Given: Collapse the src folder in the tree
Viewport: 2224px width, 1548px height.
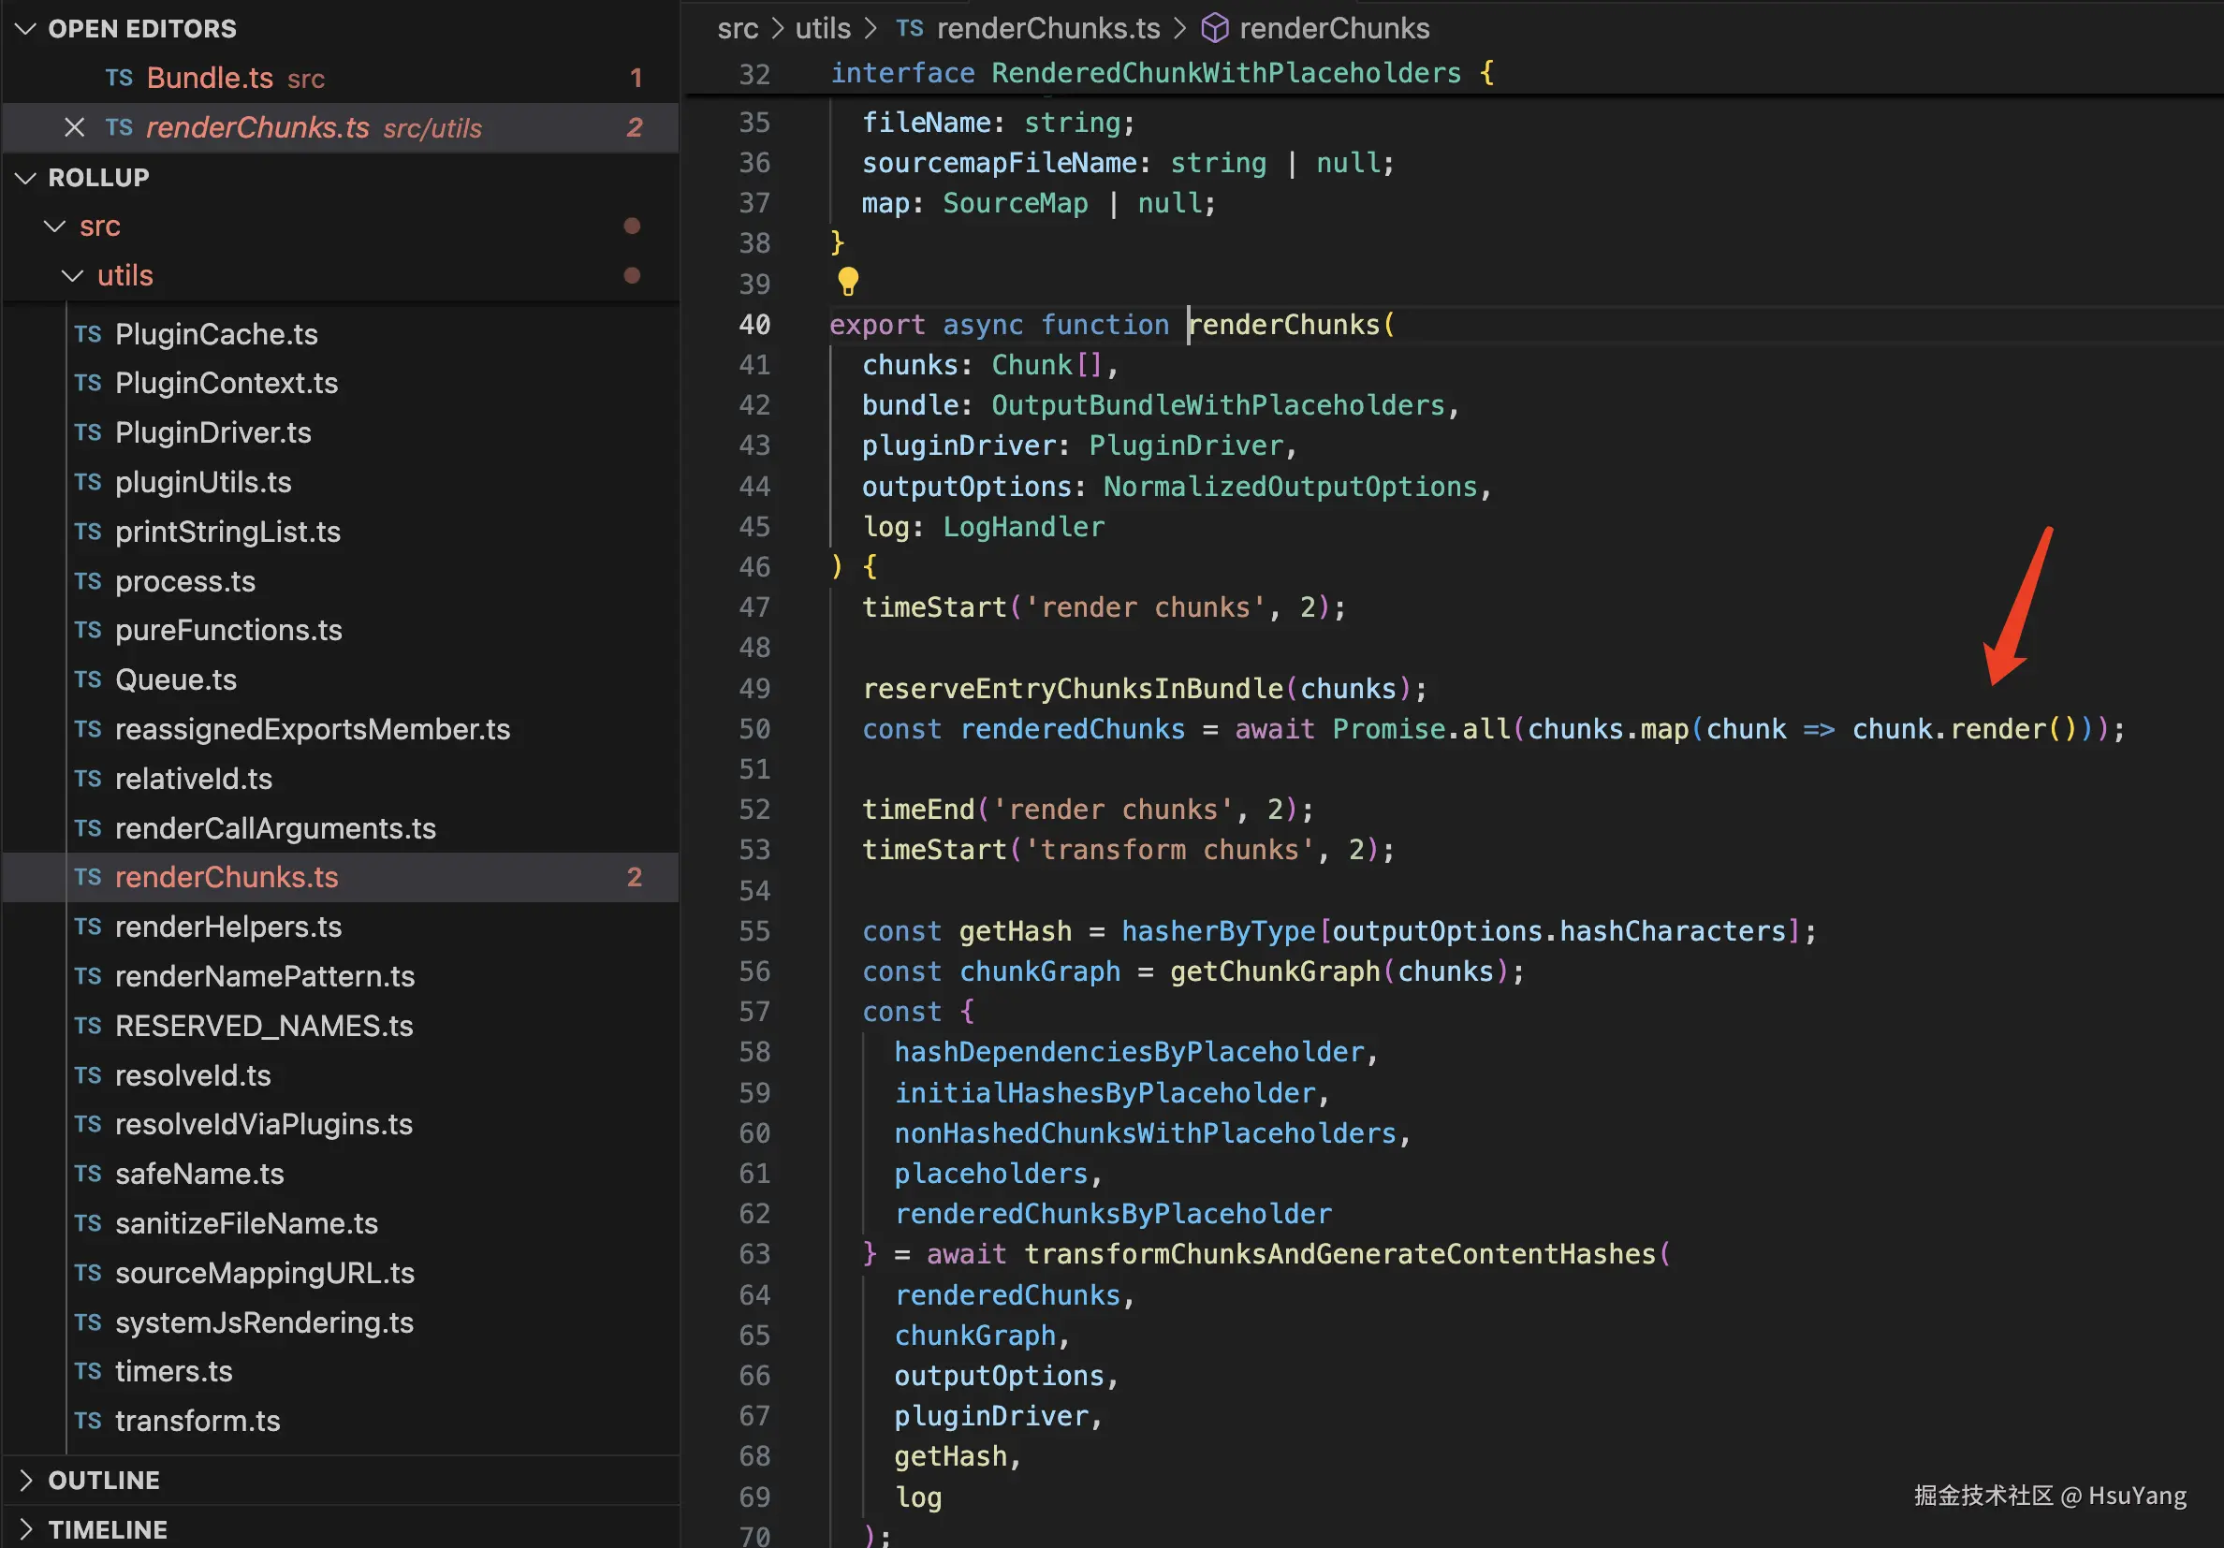Looking at the screenshot, I should click(x=55, y=226).
